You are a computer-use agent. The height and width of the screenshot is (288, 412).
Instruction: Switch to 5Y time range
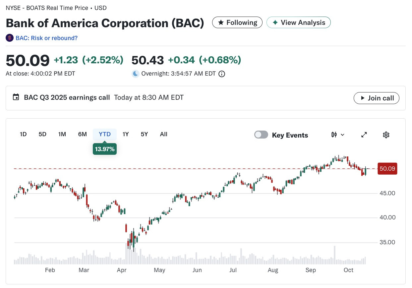point(144,134)
